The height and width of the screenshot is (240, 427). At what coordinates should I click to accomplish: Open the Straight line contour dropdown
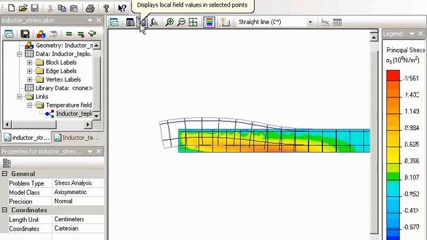click(310, 22)
